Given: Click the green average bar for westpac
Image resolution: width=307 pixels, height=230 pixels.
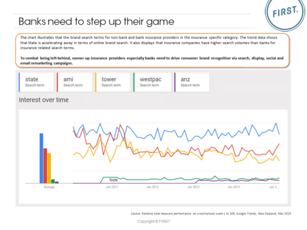Looking at the screenshot, I should [x=53, y=181].
